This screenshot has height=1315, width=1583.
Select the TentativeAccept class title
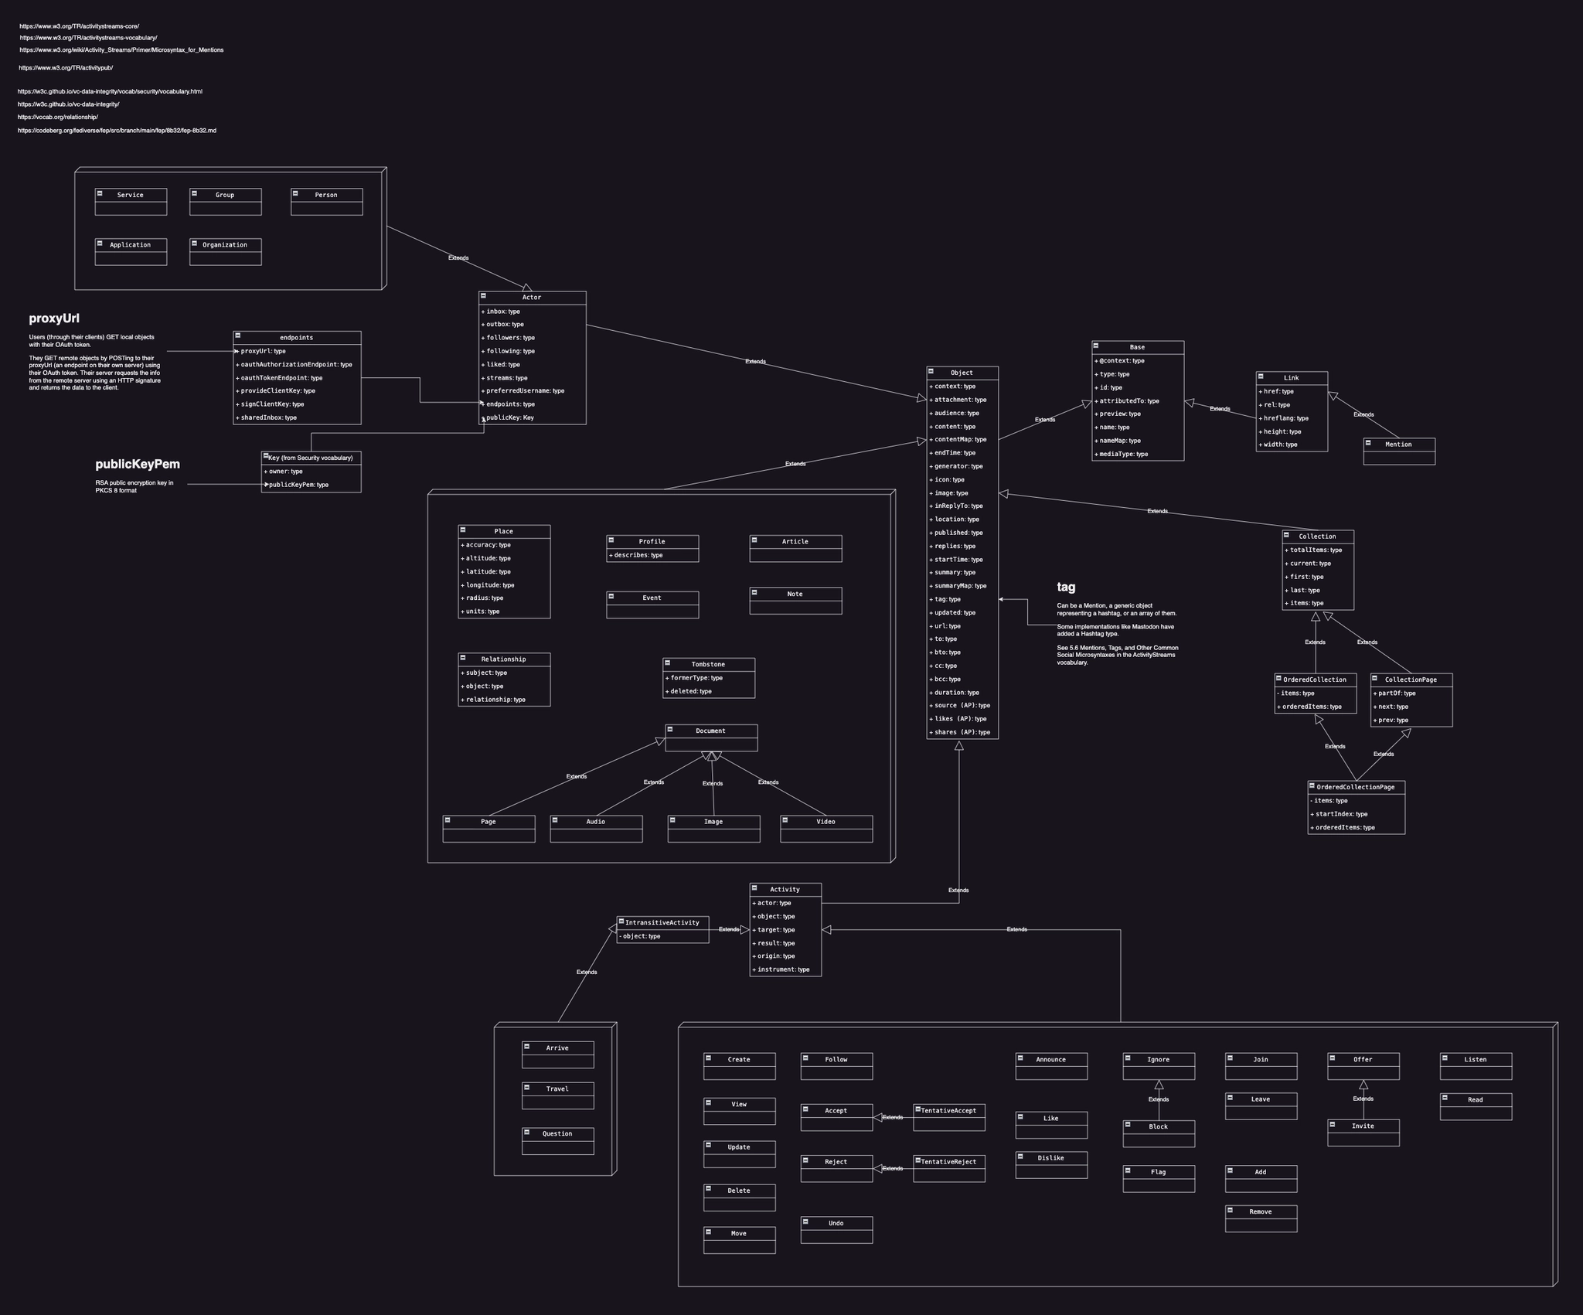pyautogui.click(x=948, y=1111)
